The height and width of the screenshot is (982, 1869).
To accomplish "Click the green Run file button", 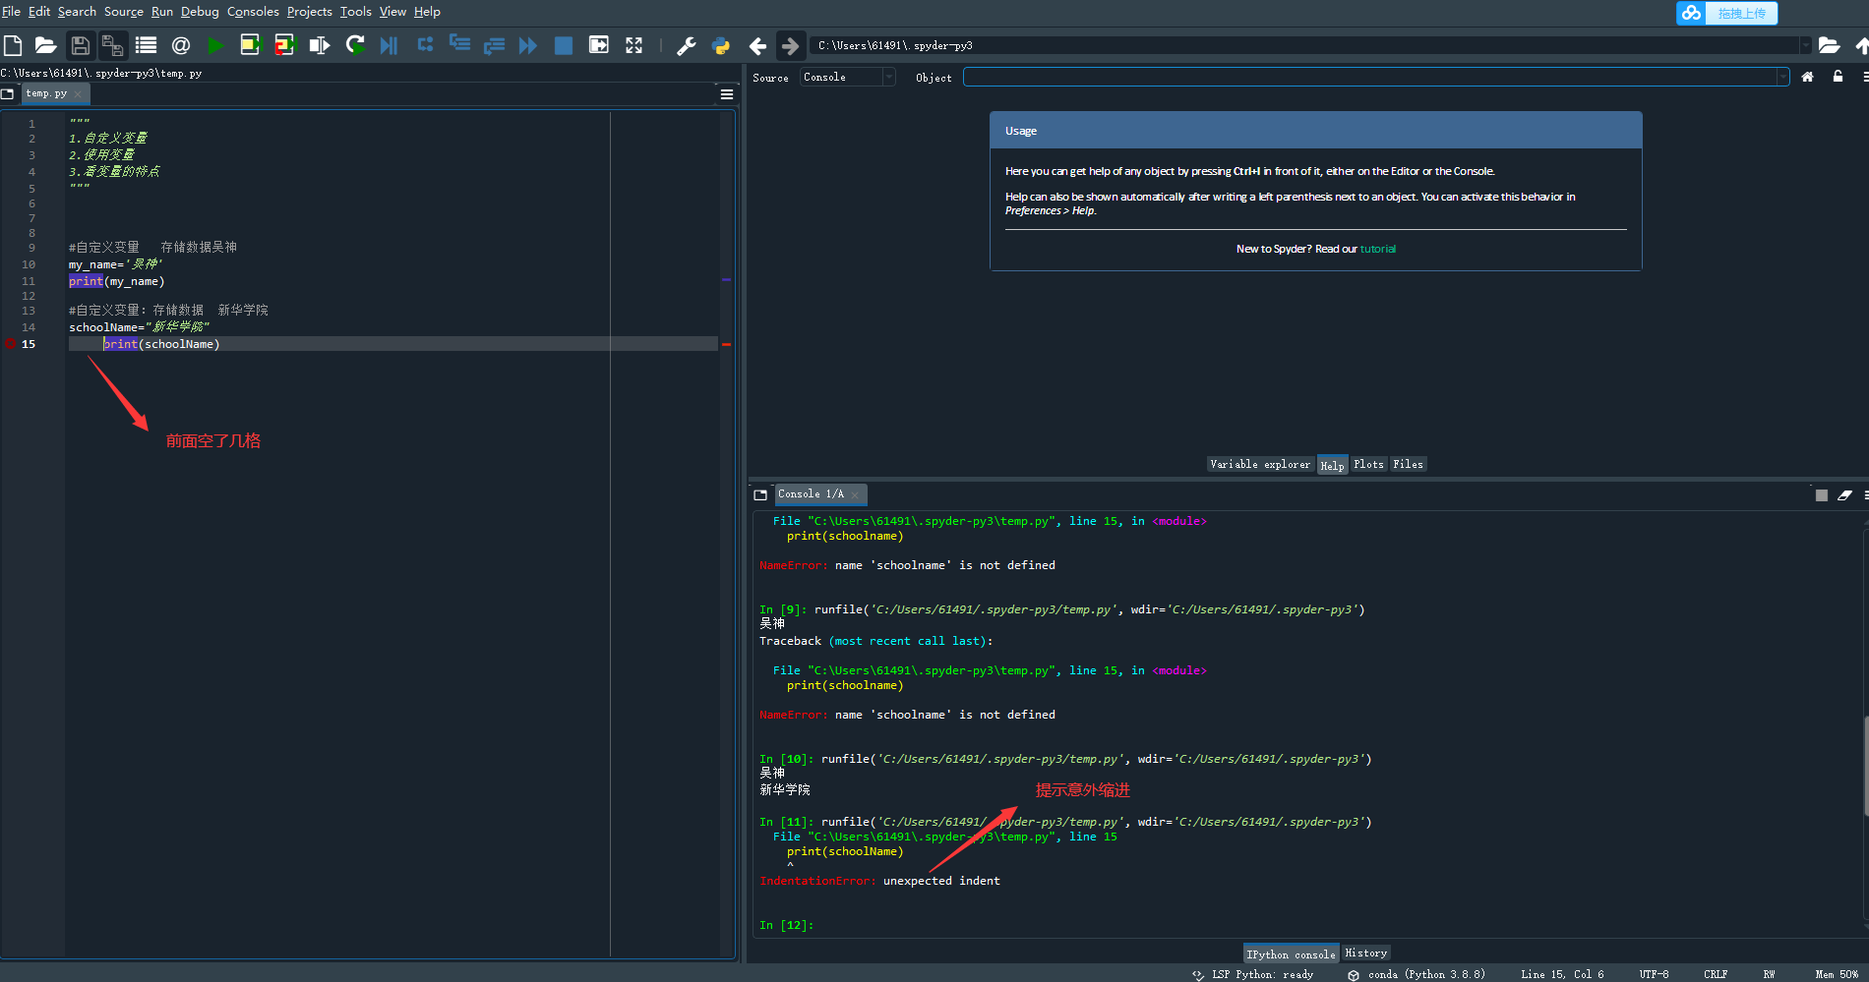I will 215,45.
